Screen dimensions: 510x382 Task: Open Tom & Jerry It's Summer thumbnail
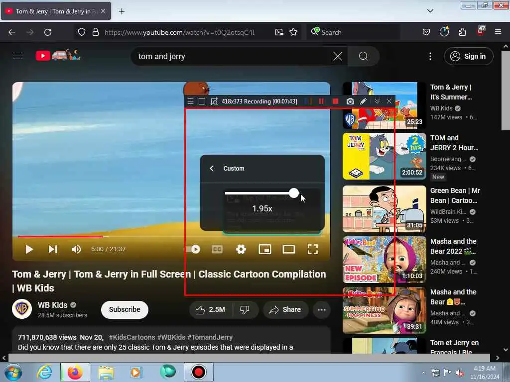(384, 105)
